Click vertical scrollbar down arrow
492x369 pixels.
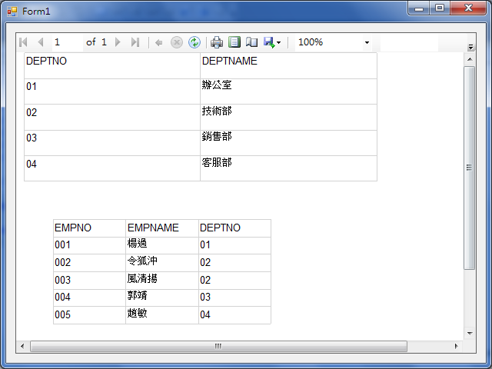click(x=470, y=333)
